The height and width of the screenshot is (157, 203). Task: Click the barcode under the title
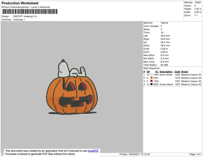[30, 12]
